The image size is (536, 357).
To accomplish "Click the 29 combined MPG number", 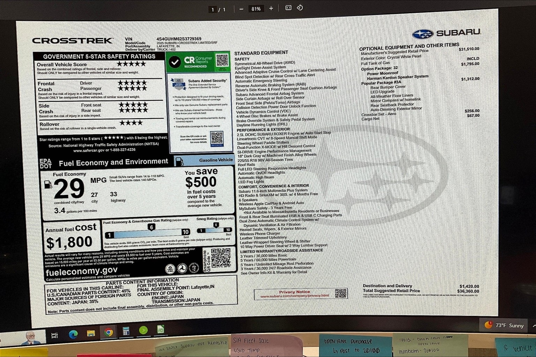I will [69, 189].
